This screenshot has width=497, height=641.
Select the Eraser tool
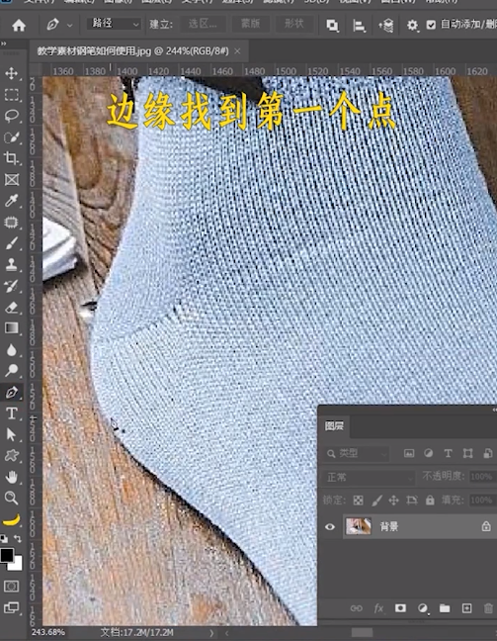[12, 308]
